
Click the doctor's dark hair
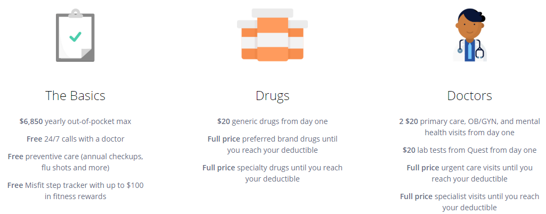[x=469, y=17]
